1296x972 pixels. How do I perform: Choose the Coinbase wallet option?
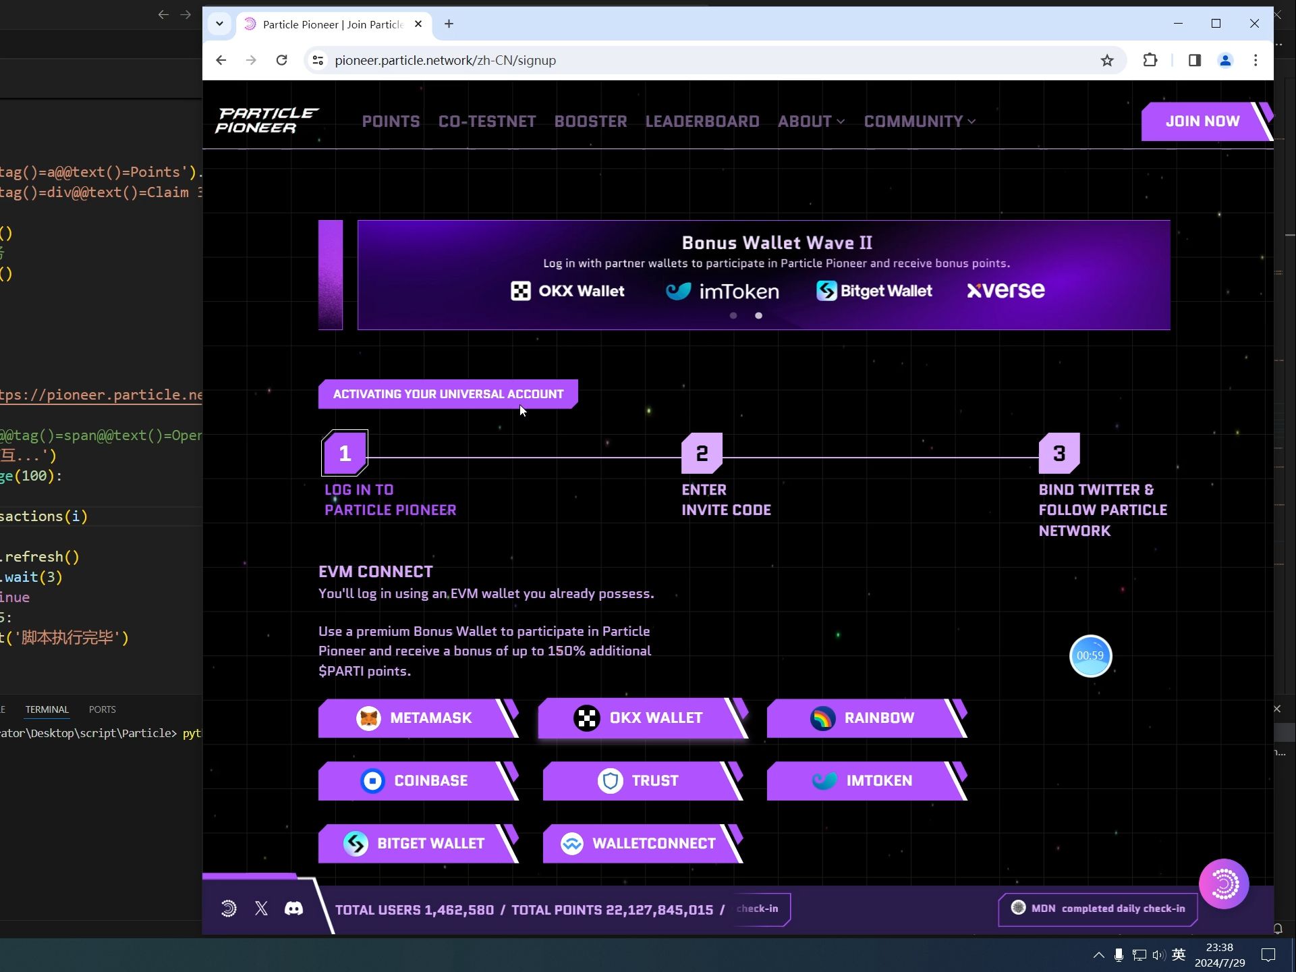(x=418, y=781)
